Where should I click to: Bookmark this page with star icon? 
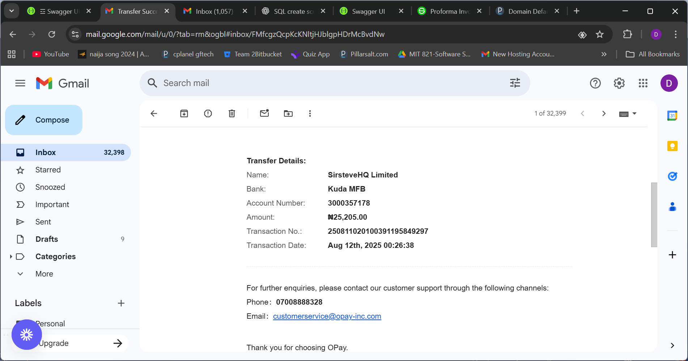[x=600, y=34]
